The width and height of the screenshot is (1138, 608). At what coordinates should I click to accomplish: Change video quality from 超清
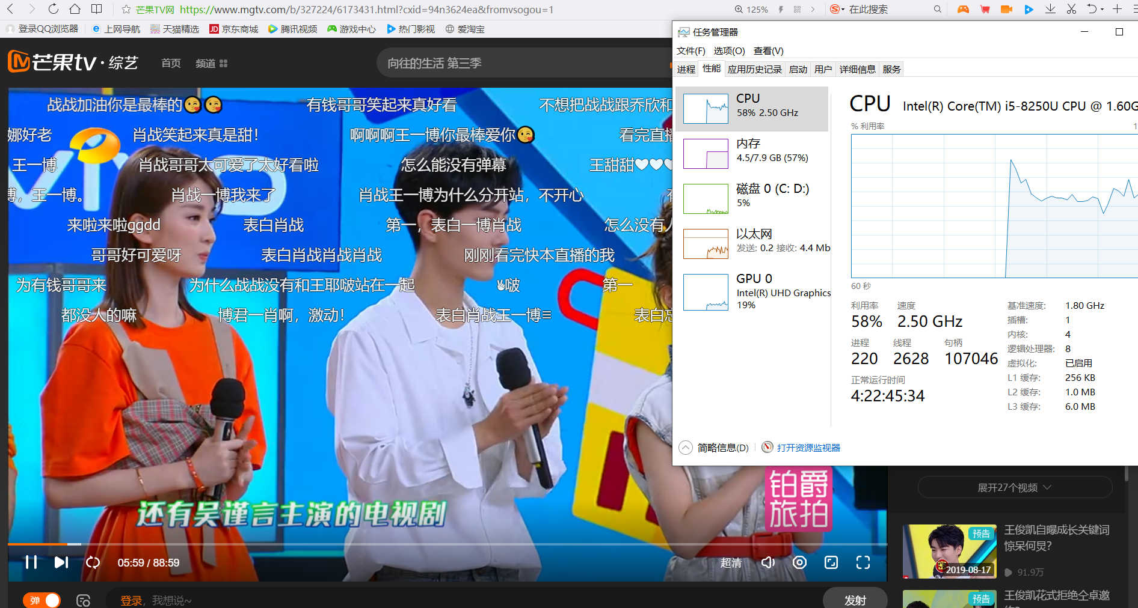731,563
